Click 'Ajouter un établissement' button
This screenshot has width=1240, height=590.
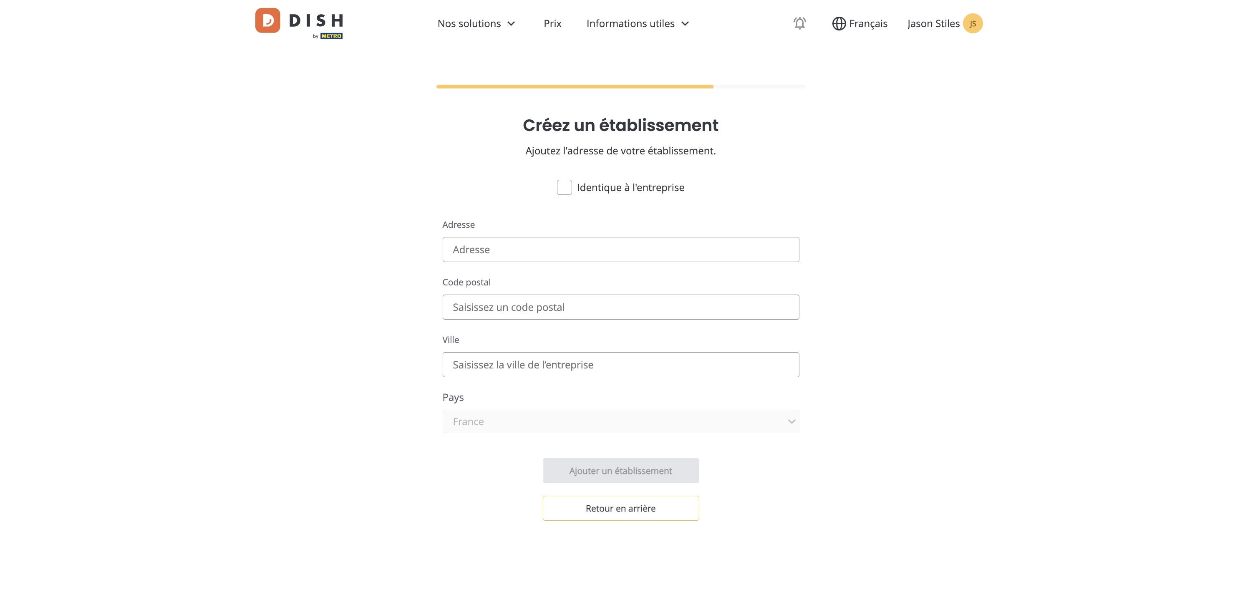coord(620,471)
